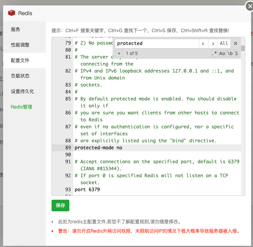The height and width of the screenshot is (247, 253).
Task: Expand replace field with plus toggle
Action: pyautogui.click(x=119, y=53)
